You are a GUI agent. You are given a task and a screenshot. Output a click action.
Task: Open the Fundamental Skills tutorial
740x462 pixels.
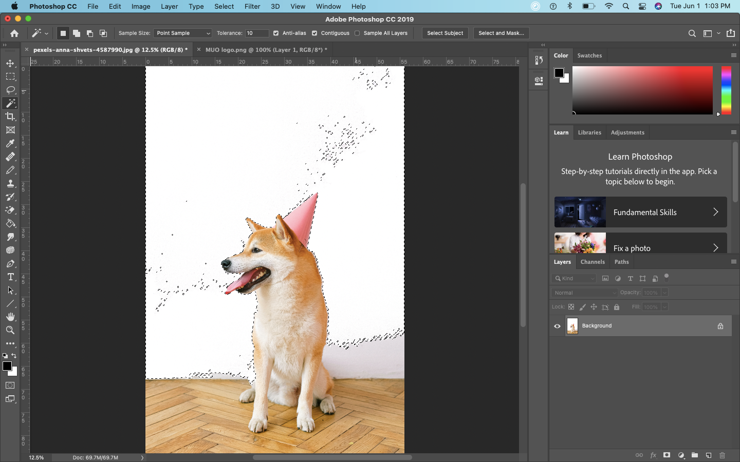[639, 212]
